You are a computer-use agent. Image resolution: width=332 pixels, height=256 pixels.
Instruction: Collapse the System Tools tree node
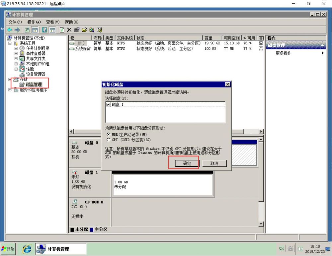tap(10, 43)
